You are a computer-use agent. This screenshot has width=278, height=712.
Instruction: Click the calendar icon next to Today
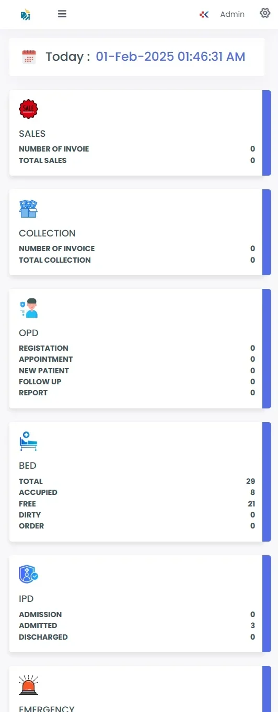(x=29, y=57)
